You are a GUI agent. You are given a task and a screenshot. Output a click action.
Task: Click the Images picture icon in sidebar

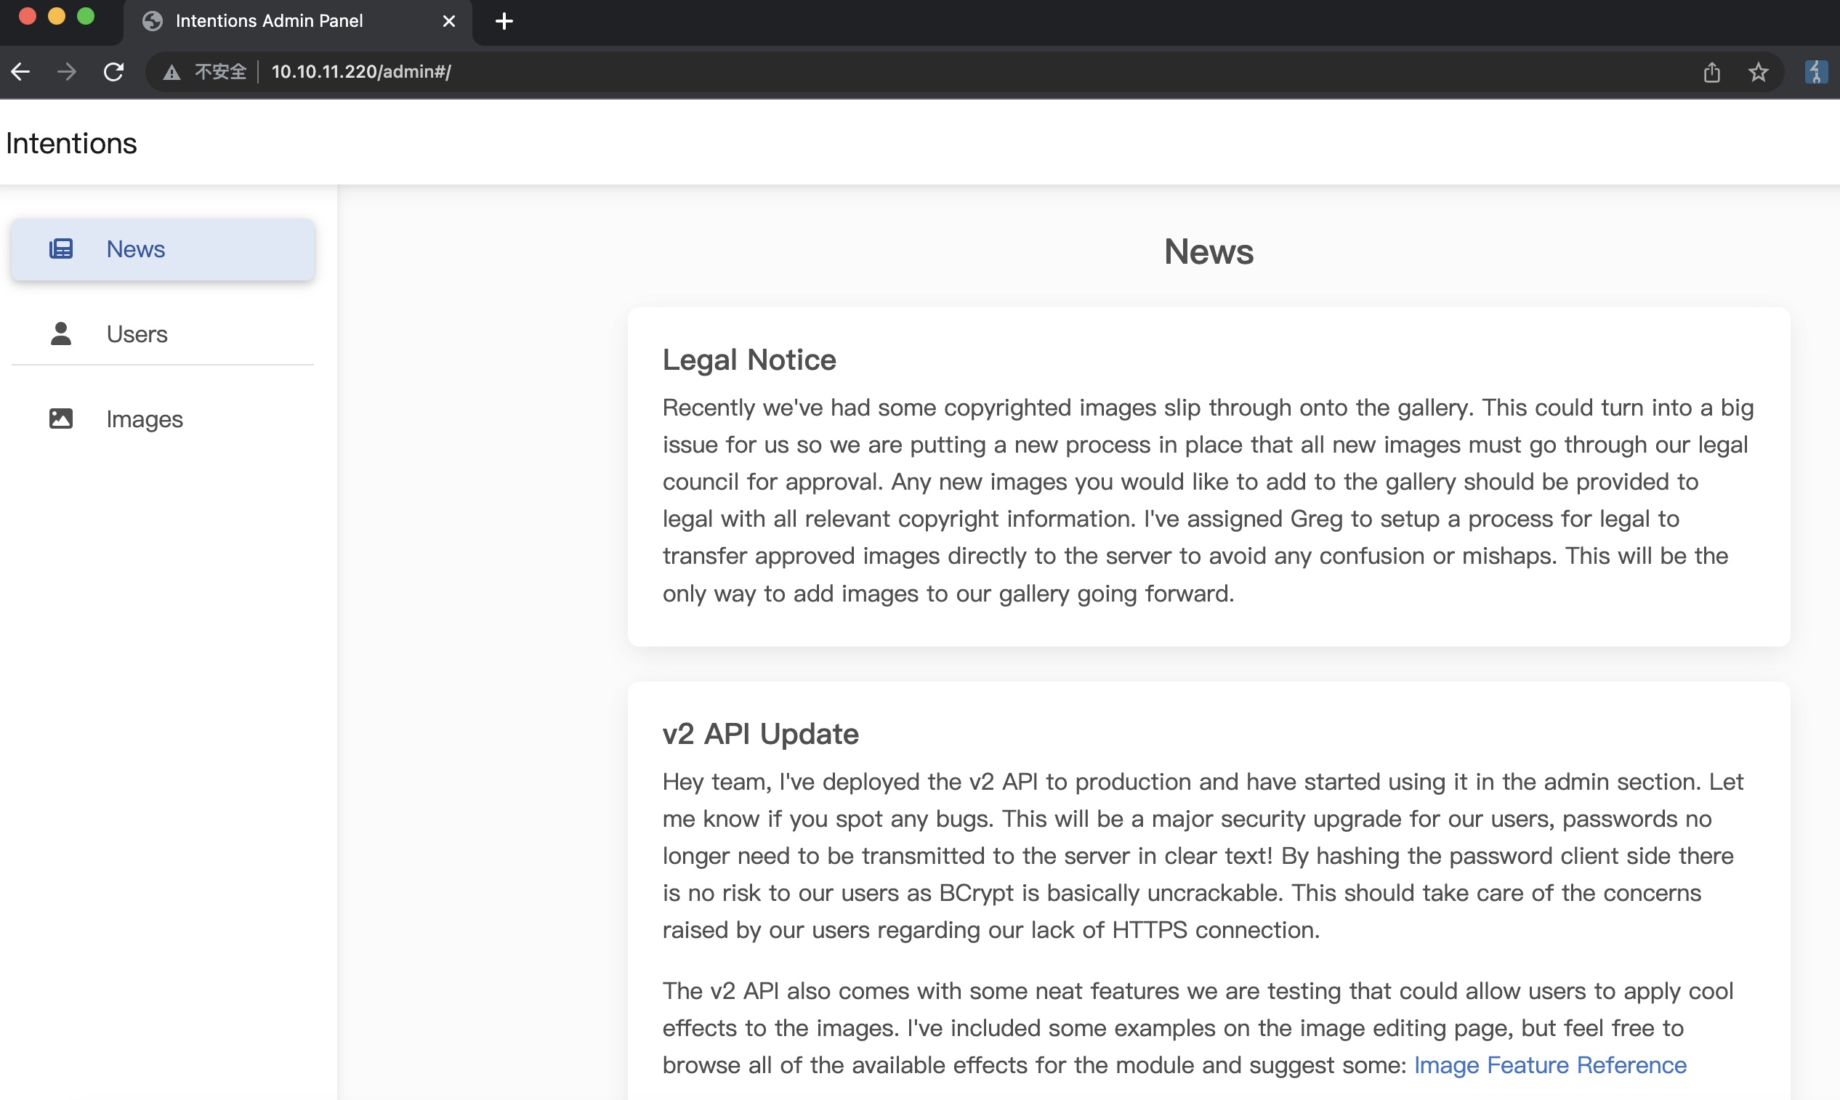tap(61, 418)
